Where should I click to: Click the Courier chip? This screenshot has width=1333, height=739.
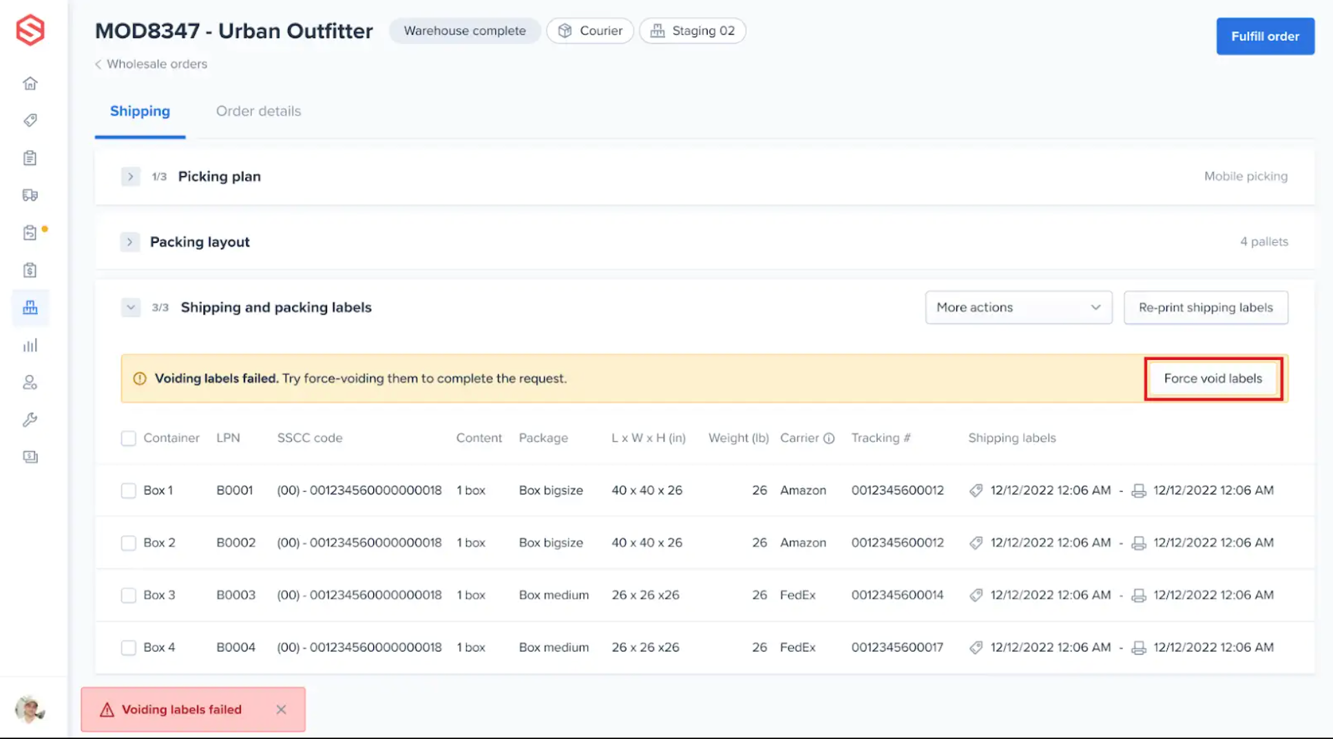tap(590, 31)
